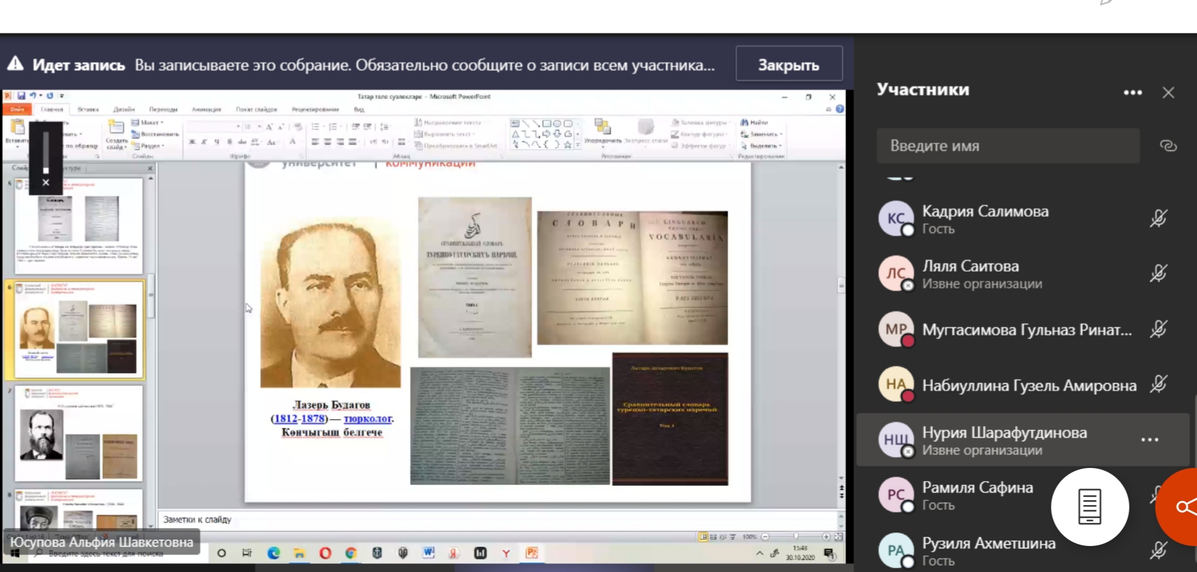Tap the white round document button
This screenshot has height=572, width=1197.
1089,506
